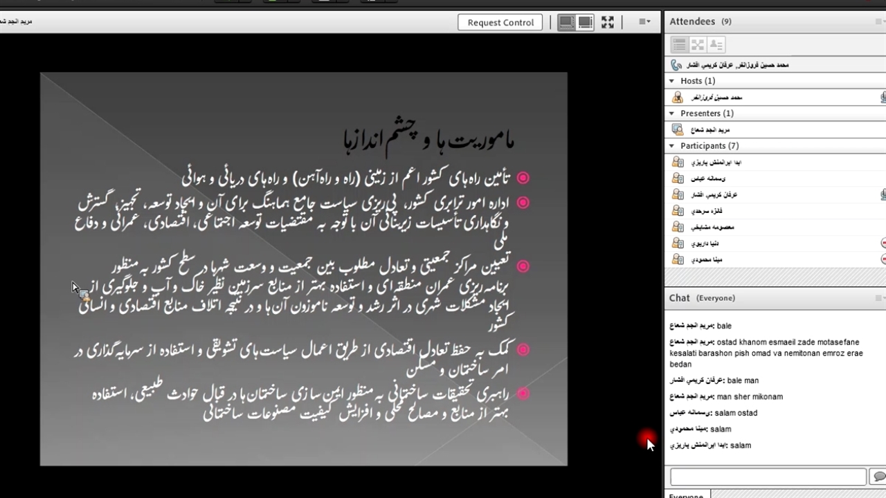The height and width of the screenshot is (498, 886).
Task: Click the chat message input field
Action: [x=768, y=477]
